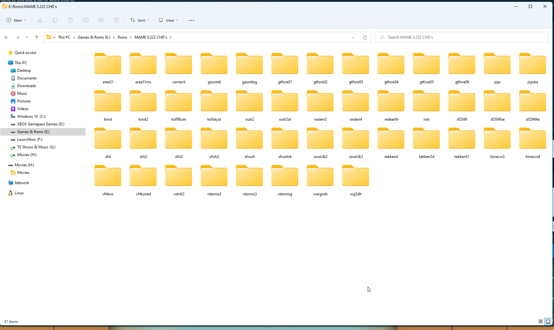This screenshot has height=330, width=554.
Task: Refresh the current folder view
Action: [365, 37]
